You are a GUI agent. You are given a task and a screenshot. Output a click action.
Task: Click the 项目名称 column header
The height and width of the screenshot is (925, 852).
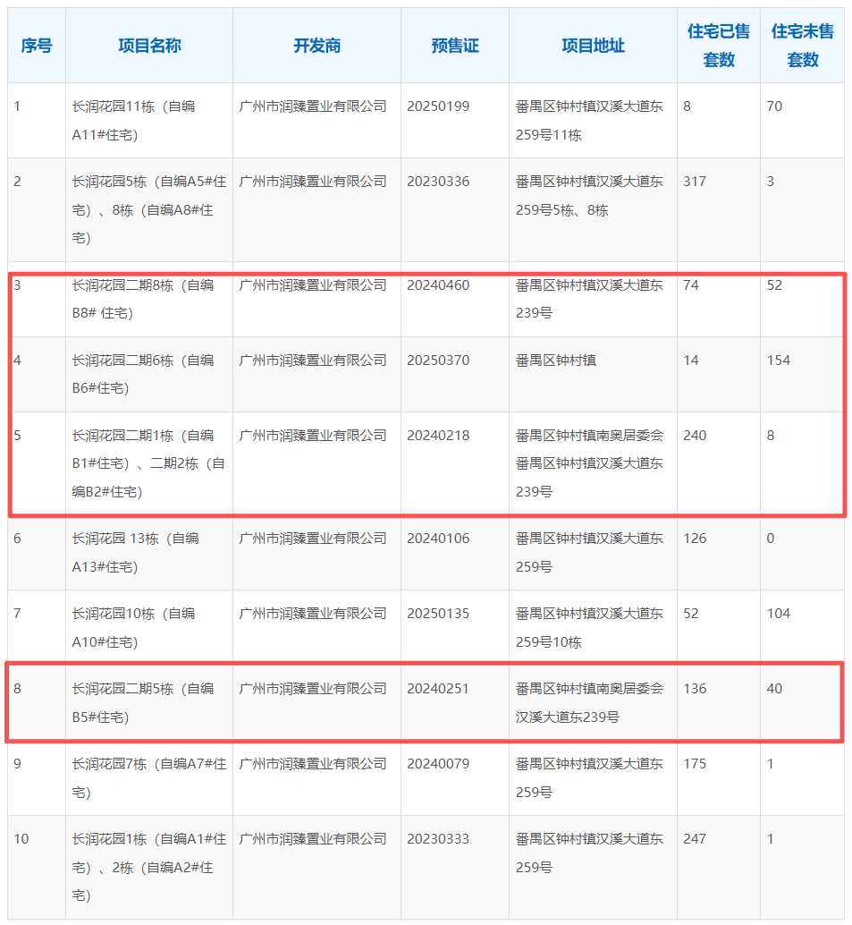pos(149,46)
